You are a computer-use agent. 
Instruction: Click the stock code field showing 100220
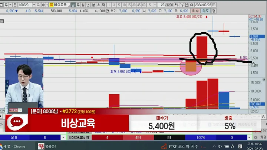click(25, 5)
